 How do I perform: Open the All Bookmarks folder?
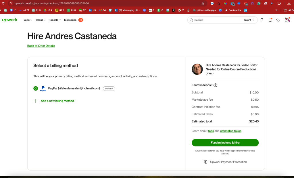(289, 10)
